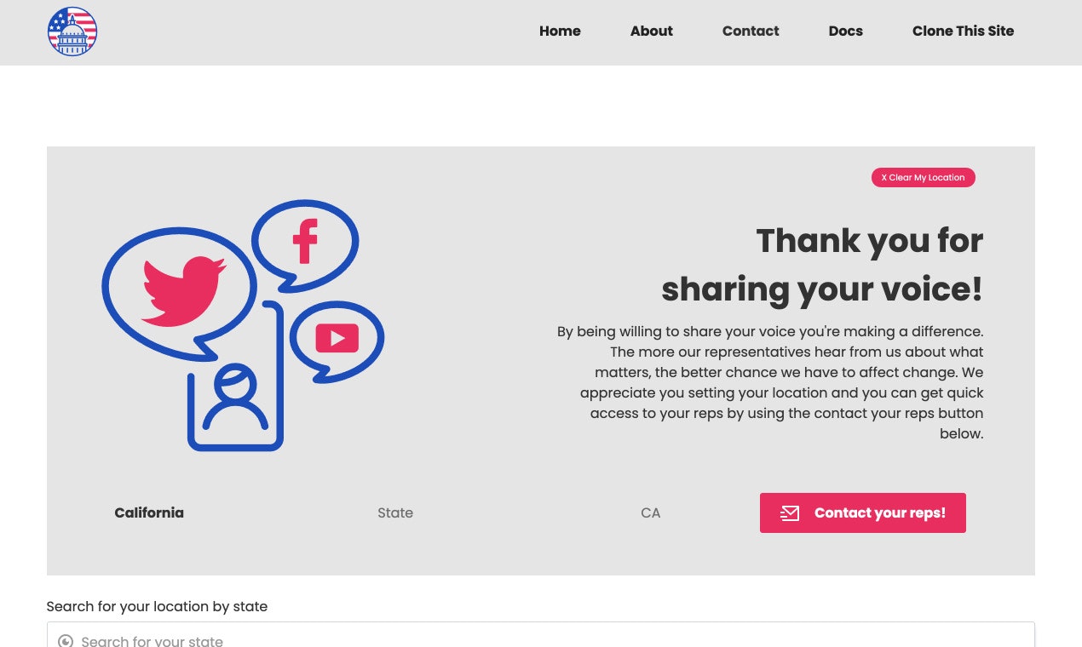The image size is (1082, 647).
Task: Click the Capitol logo in the header
Action: coord(72,31)
